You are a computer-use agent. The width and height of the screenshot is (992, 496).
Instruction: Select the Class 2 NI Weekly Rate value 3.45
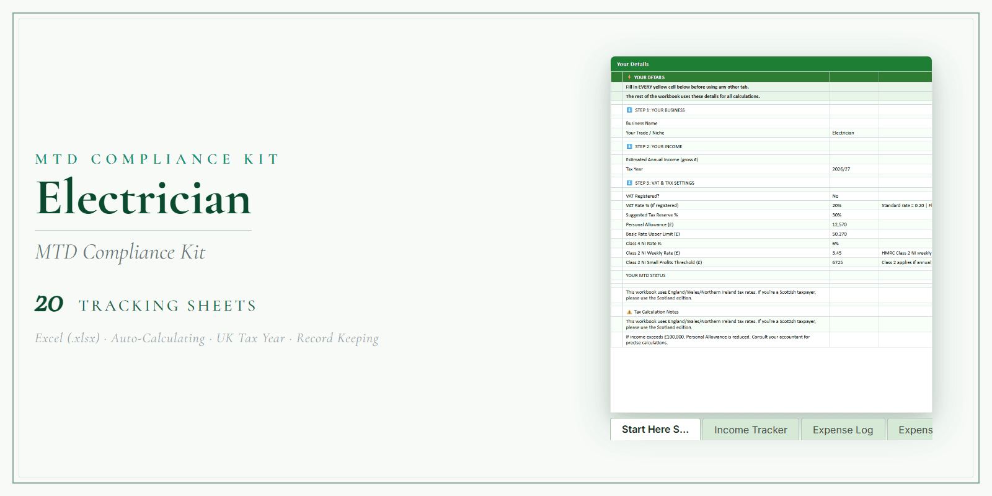(854, 253)
